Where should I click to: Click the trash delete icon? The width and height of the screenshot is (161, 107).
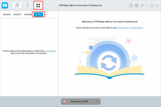[28, 5]
